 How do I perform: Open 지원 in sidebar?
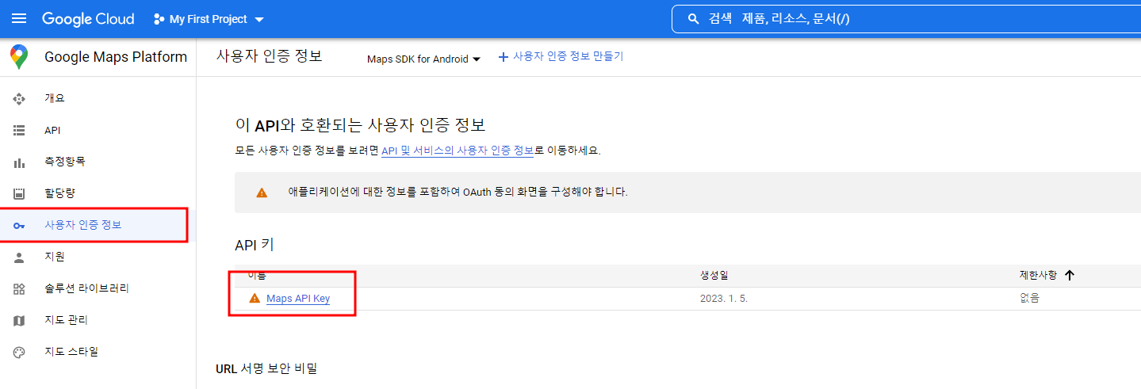pyautogui.click(x=55, y=257)
